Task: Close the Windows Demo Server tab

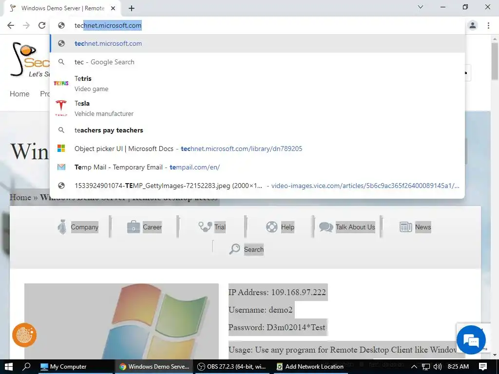Action: [113, 8]
